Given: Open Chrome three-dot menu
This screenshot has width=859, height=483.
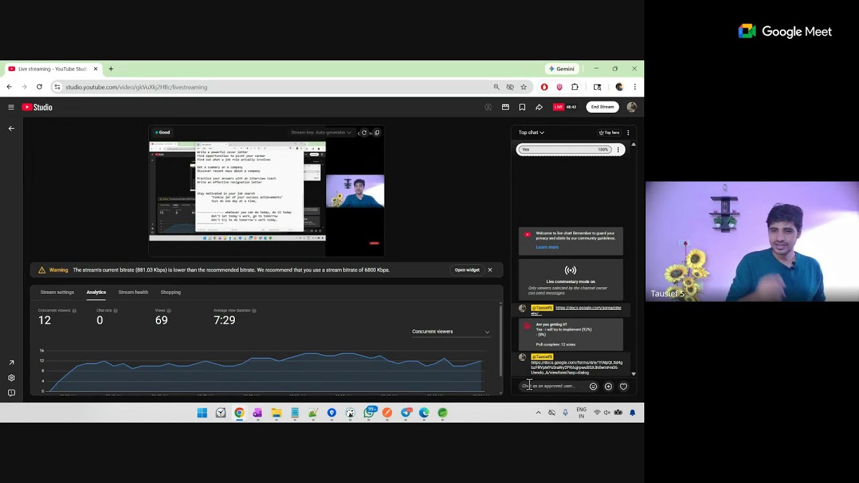Looking at the screenshot, I should (634, 87).
